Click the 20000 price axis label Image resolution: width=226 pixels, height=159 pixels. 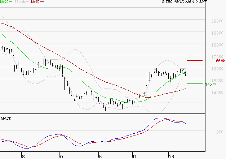(217, 21)
